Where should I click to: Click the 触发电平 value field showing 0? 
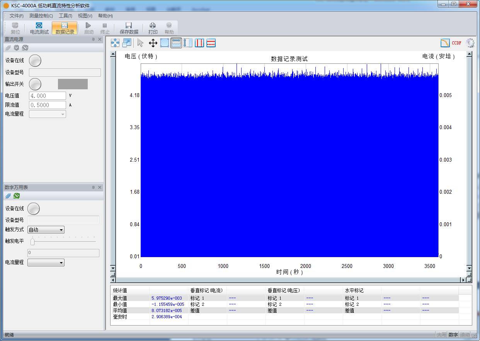[63, 253]
